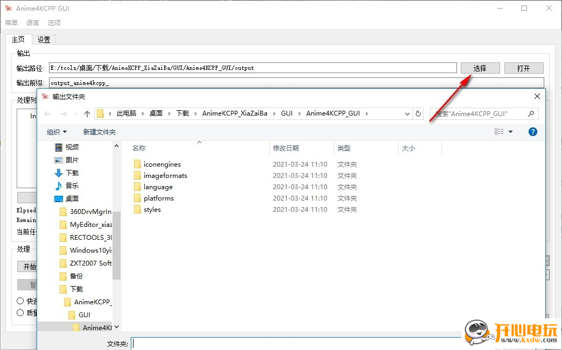Open the 备份 folder in tree
The width and height of the screenshot is (562, 350).
click(x=71, y=276)
